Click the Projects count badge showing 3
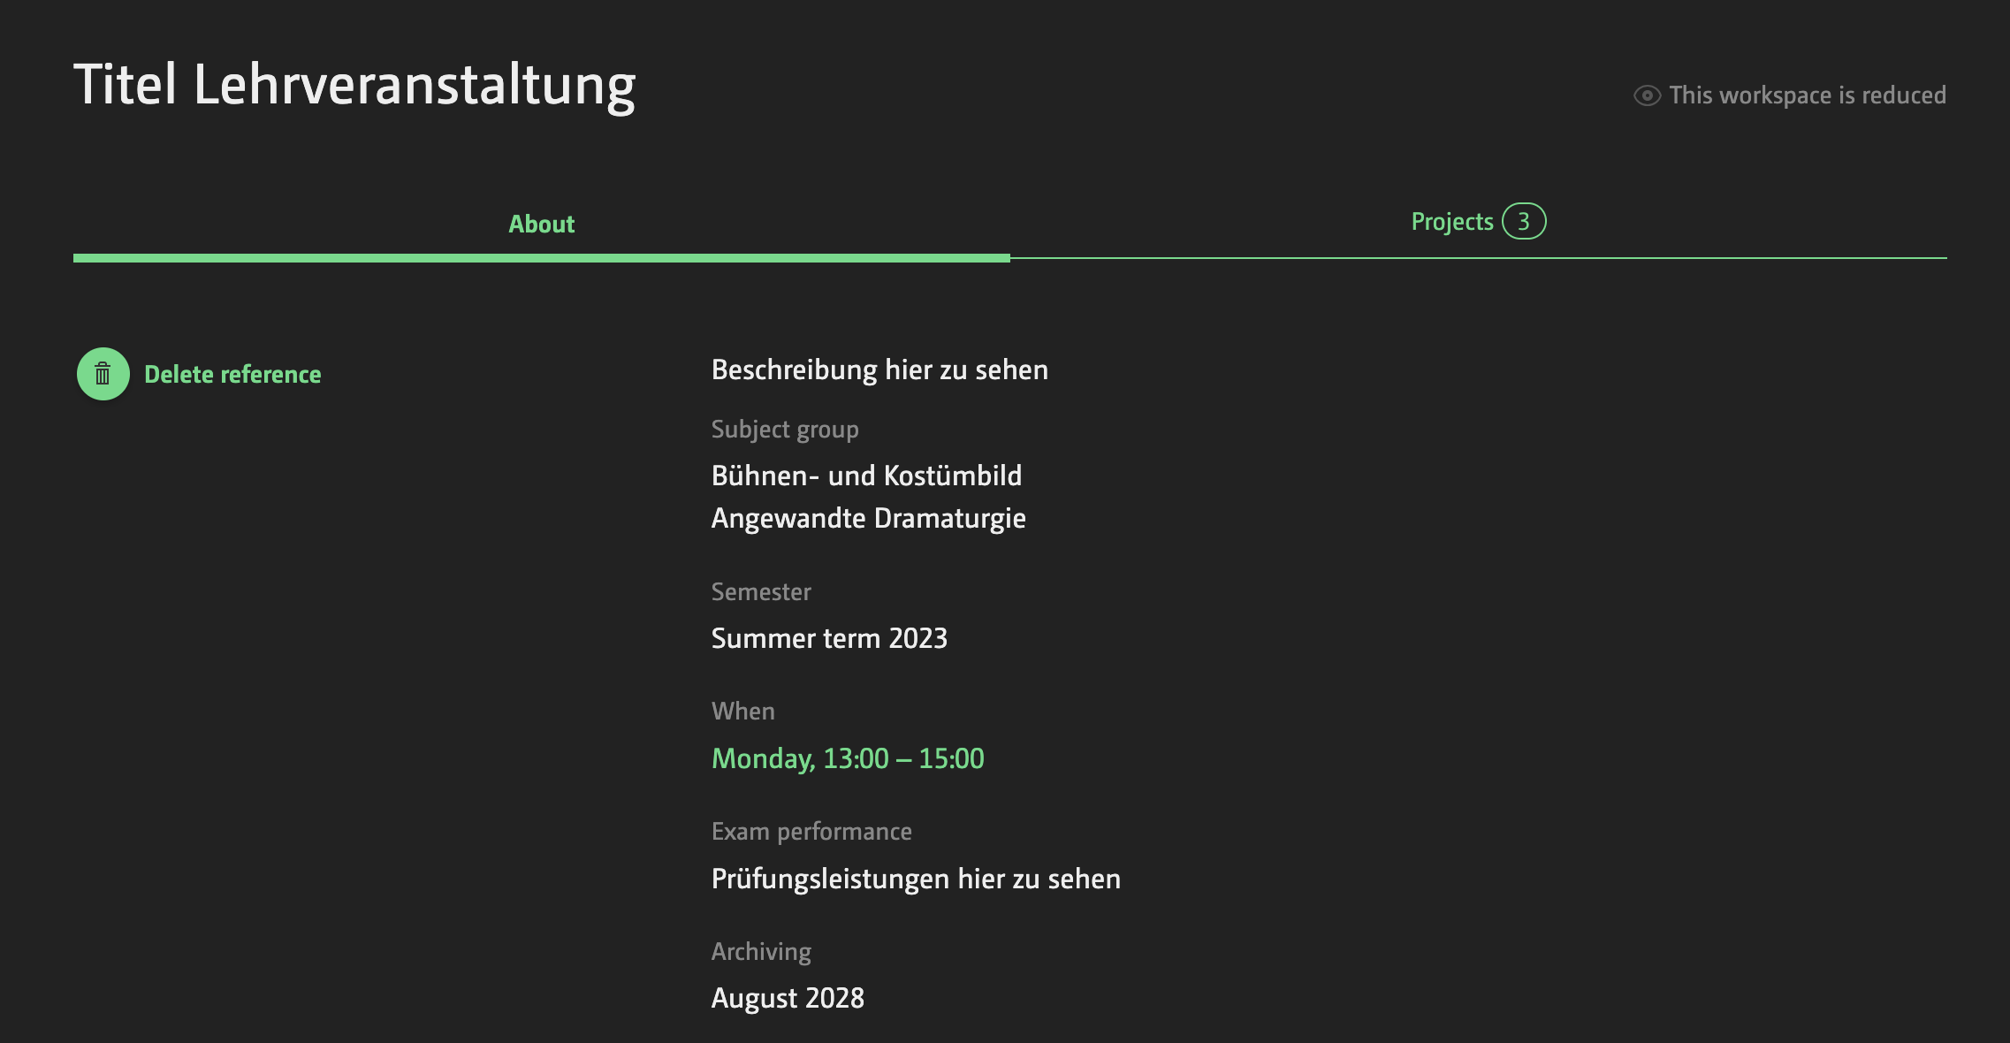Viewport: 2010px width, 1043px height. point(1524,222)
